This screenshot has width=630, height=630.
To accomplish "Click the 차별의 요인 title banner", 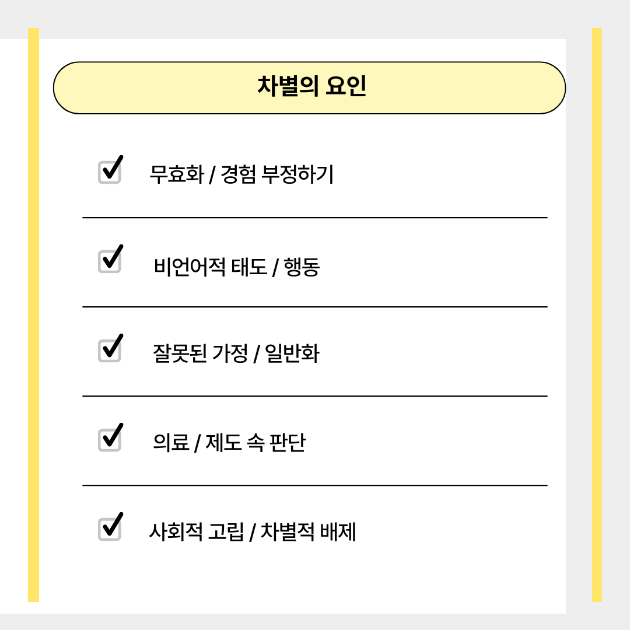I will point(310,87).
